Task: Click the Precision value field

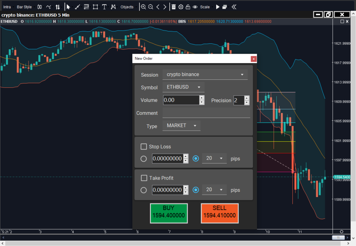Action: [x=239, y=100]
